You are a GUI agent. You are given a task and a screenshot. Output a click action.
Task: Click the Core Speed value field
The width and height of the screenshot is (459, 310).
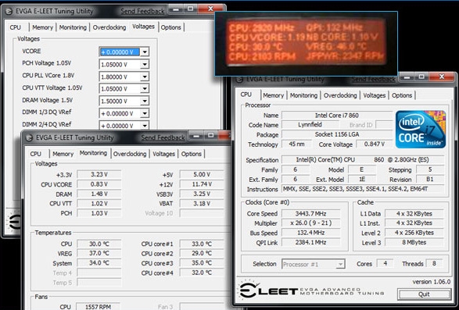click(x=310, y=213)
